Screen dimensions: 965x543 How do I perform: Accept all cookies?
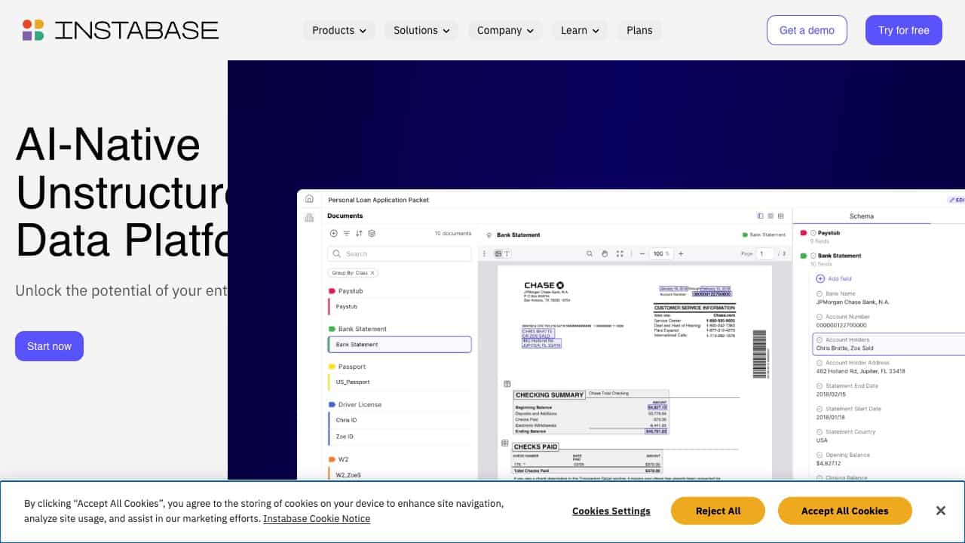[x=845, y=511]
